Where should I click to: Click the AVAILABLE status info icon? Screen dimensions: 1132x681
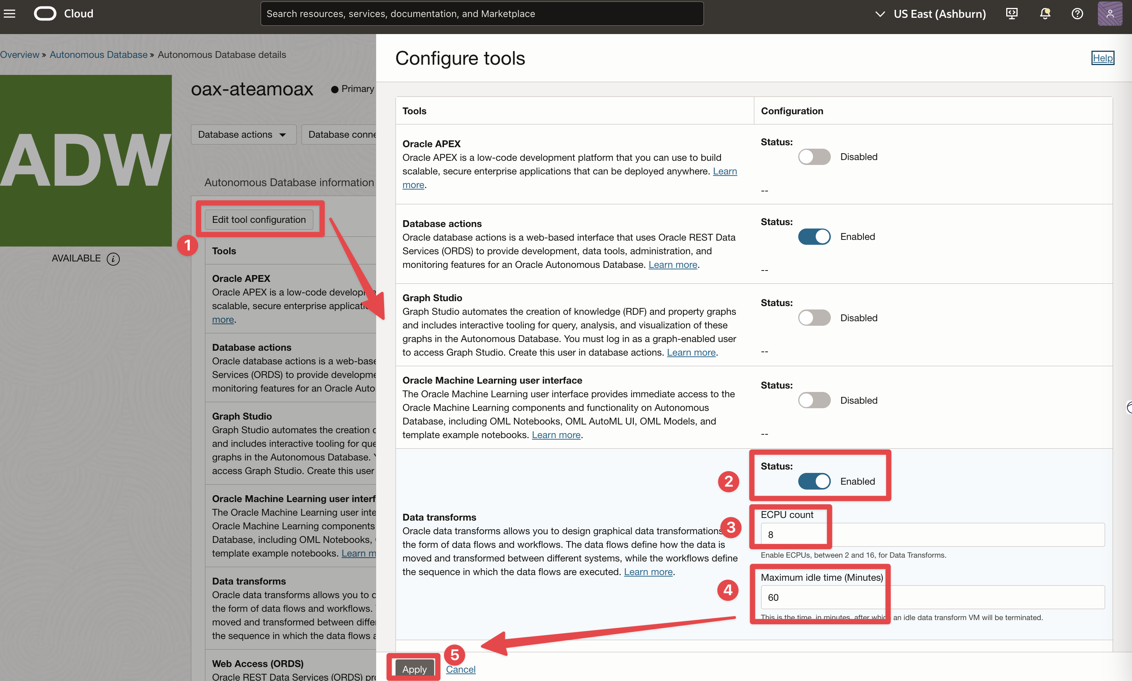[x=113, y=259]
